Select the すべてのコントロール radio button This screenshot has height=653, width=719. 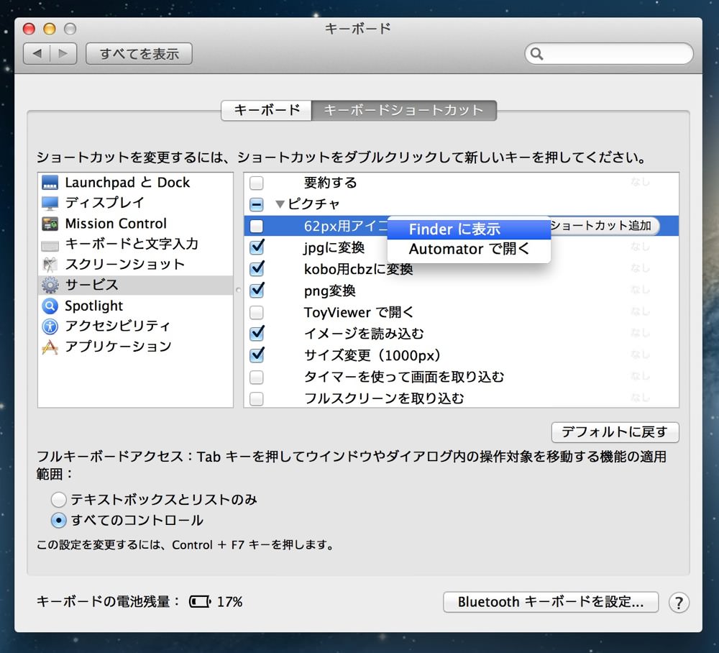click(x=59, y=521)
